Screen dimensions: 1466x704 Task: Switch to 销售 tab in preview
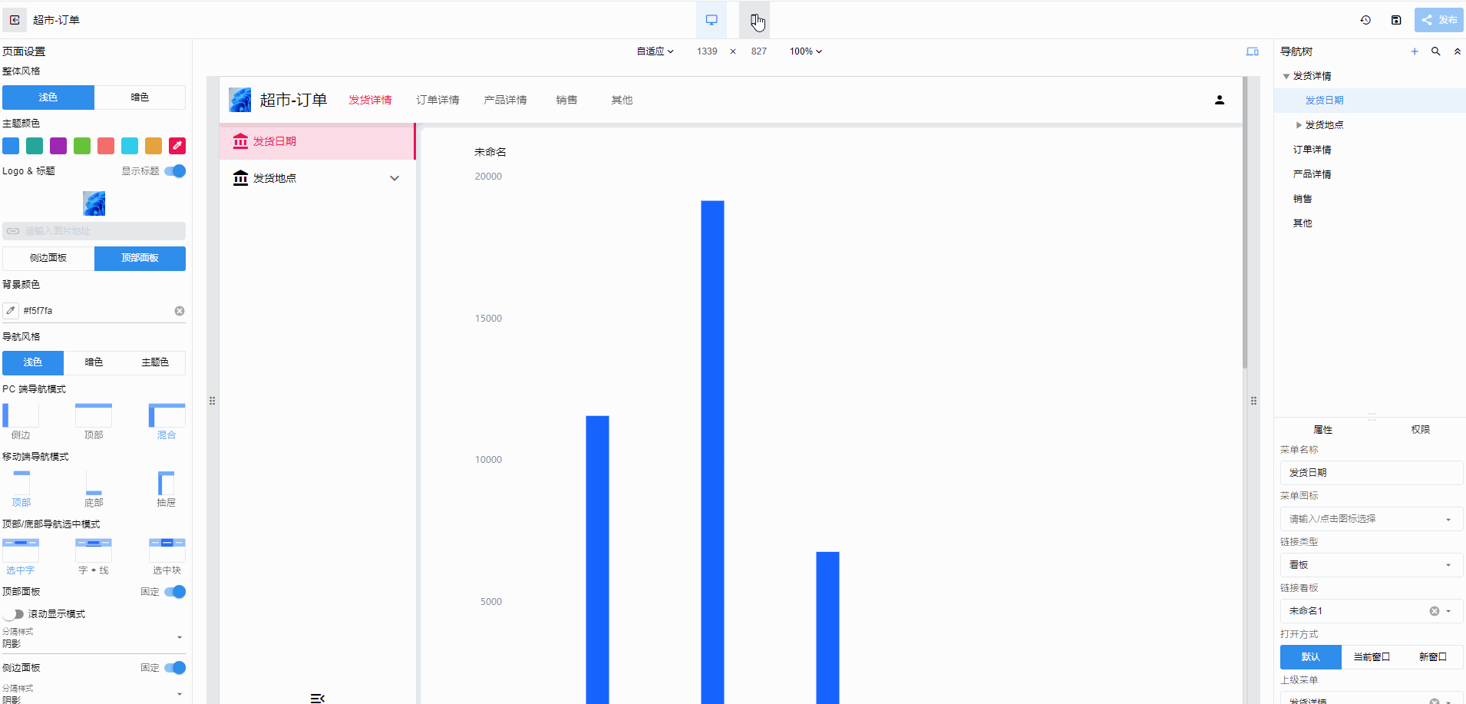point(566,100)
